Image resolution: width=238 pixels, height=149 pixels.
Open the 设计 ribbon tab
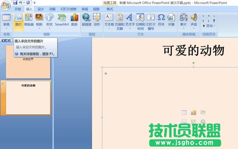(41, 9)
